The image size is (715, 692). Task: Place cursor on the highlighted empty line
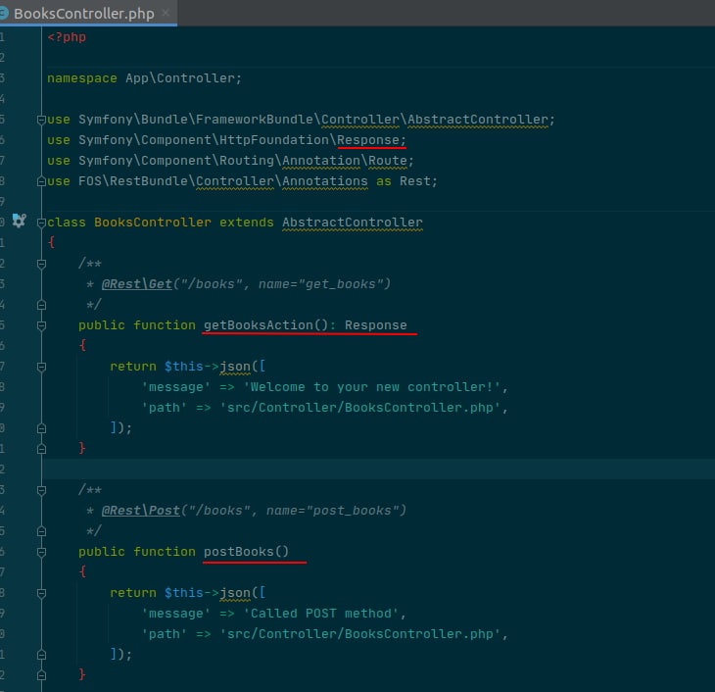pos(378,470)
